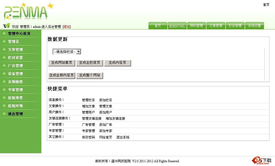Click 网站首页 quick menu link
275x166 pixels.
(x=105, y=137)
